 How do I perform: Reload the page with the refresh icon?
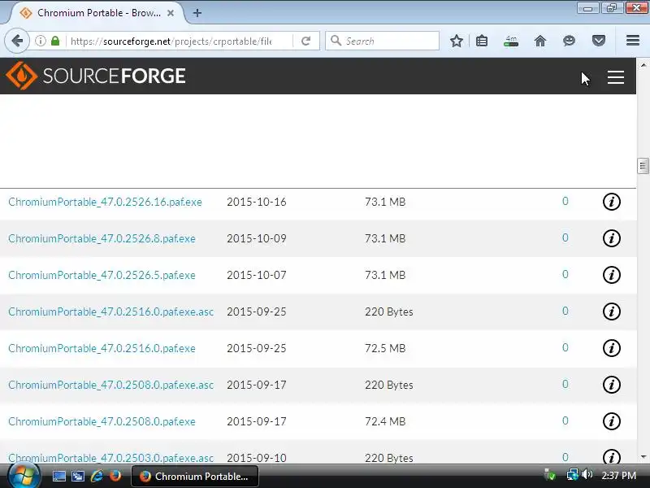[x=306, y=41]
